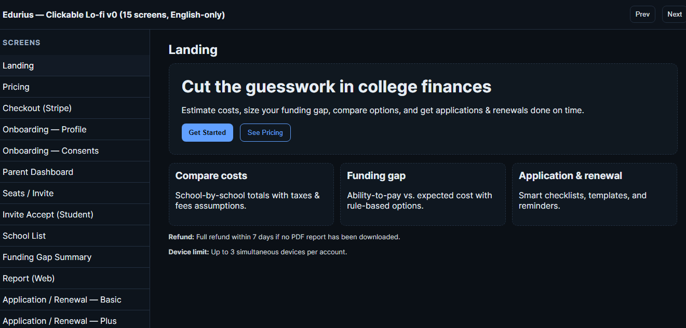Click the Application & renewal card
Image resolution: width=686 pixels, height=328 pixels.
tap(594, 194)
